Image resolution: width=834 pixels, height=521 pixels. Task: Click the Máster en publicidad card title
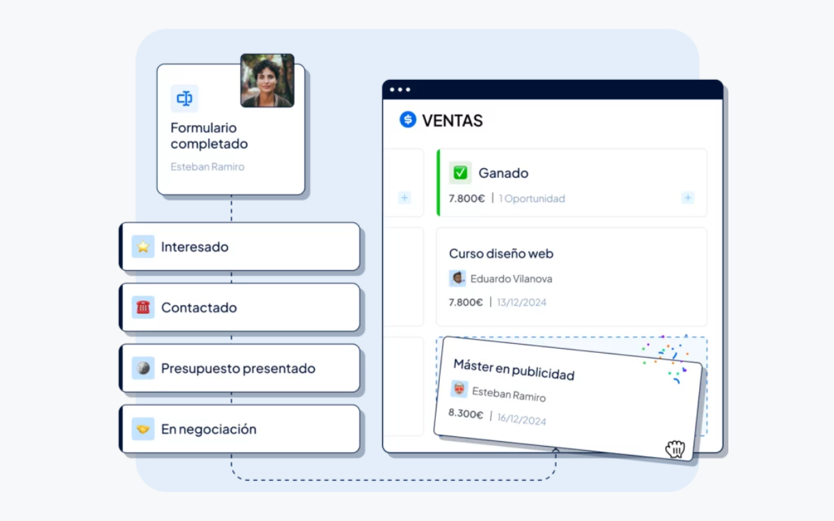pyautogui.click(x=514, y=370)
